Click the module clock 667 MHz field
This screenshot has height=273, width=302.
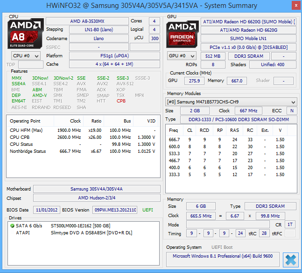[248, 111]
